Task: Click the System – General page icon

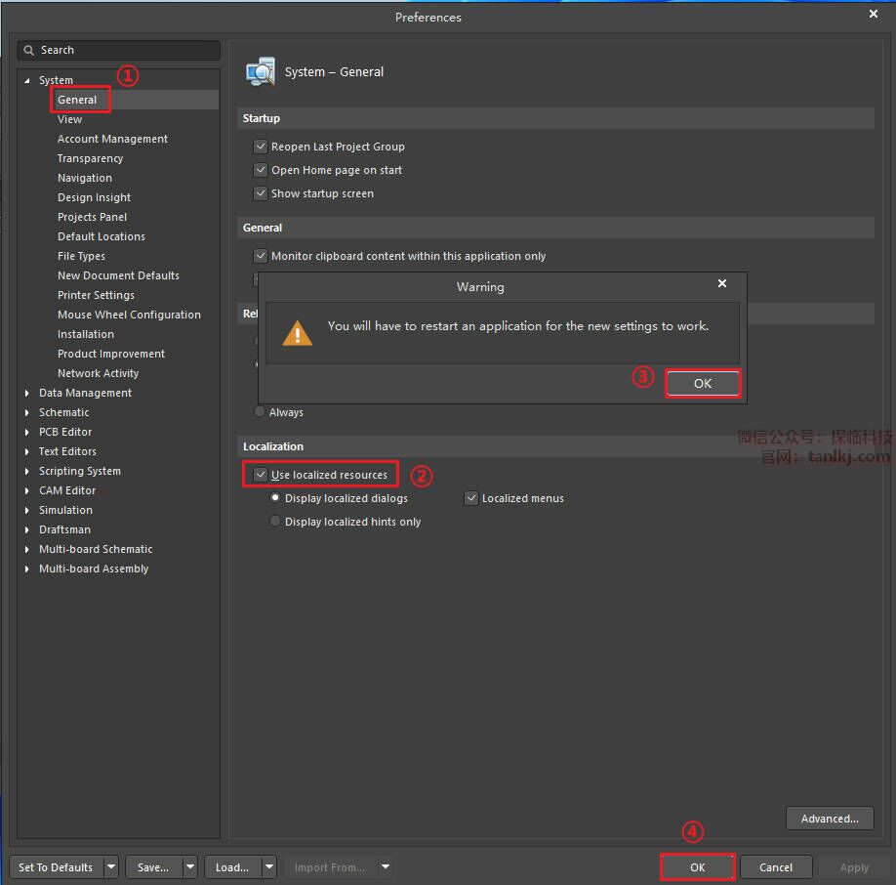Action: coord(261,72)
